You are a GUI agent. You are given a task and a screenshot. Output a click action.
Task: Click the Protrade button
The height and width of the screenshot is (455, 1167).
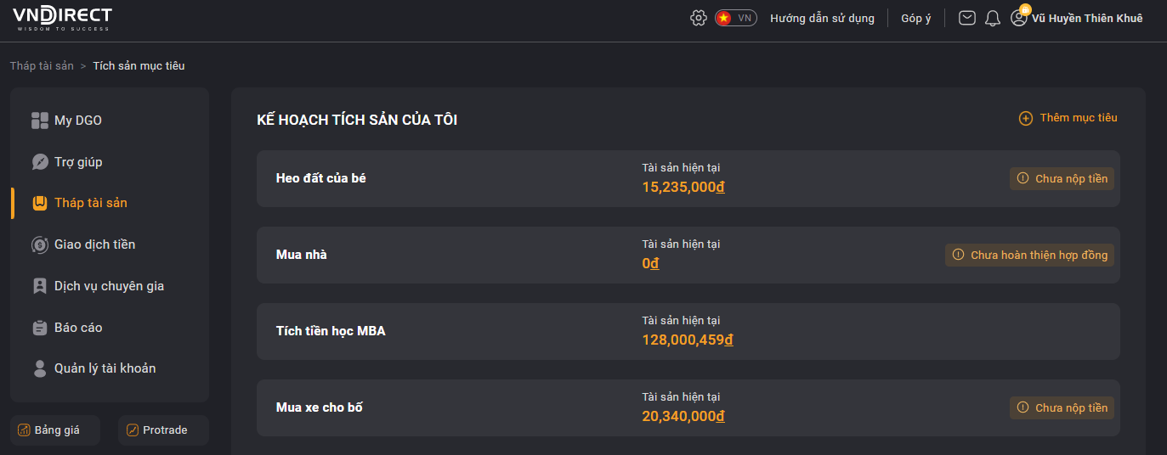(164, 430)
